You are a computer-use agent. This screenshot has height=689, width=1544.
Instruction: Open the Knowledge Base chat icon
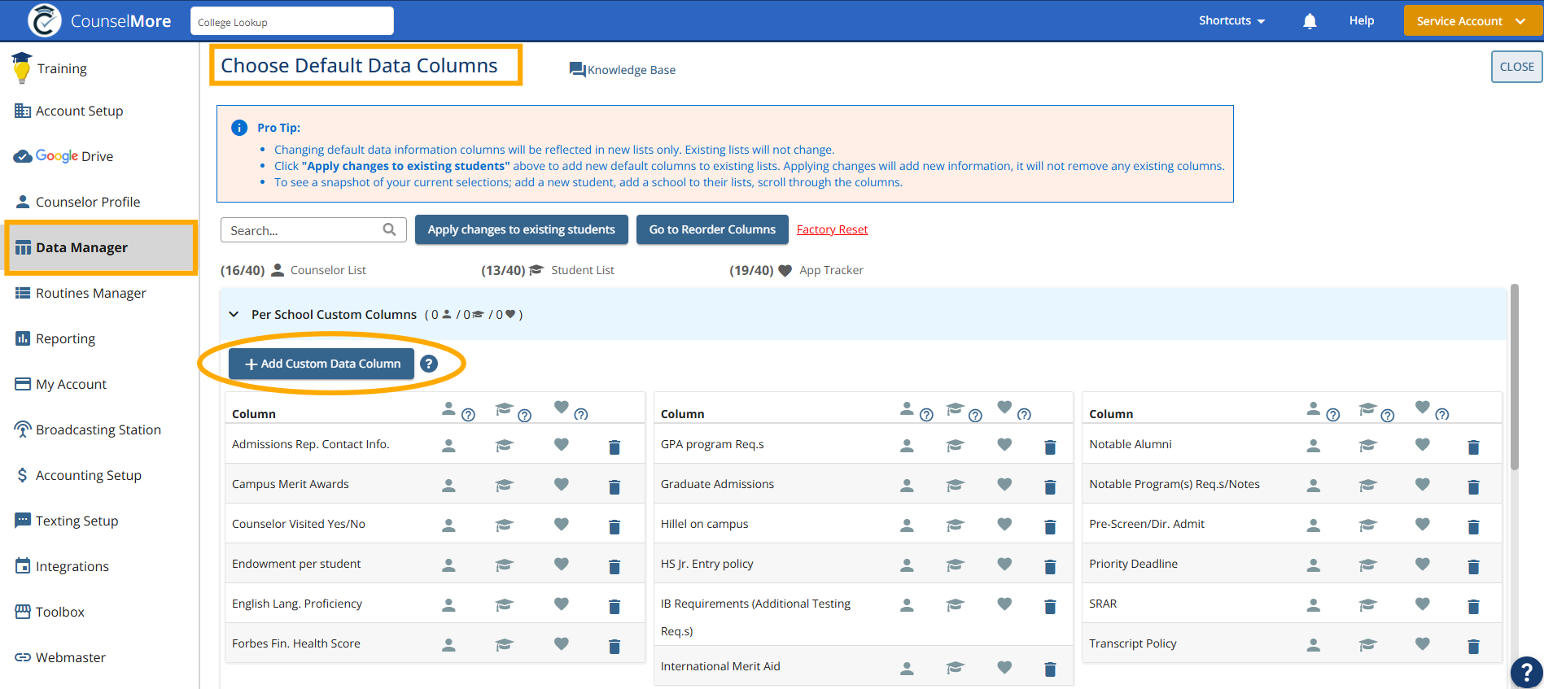click(x=577, y=70)
